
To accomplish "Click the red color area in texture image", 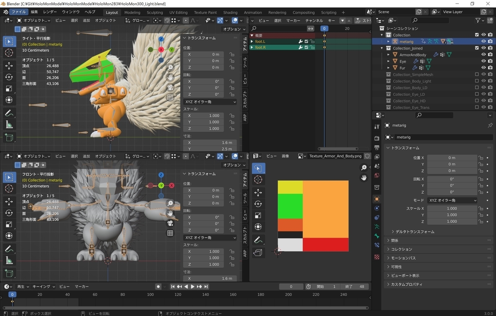I will pyautogui.click(x=325, y=245).
